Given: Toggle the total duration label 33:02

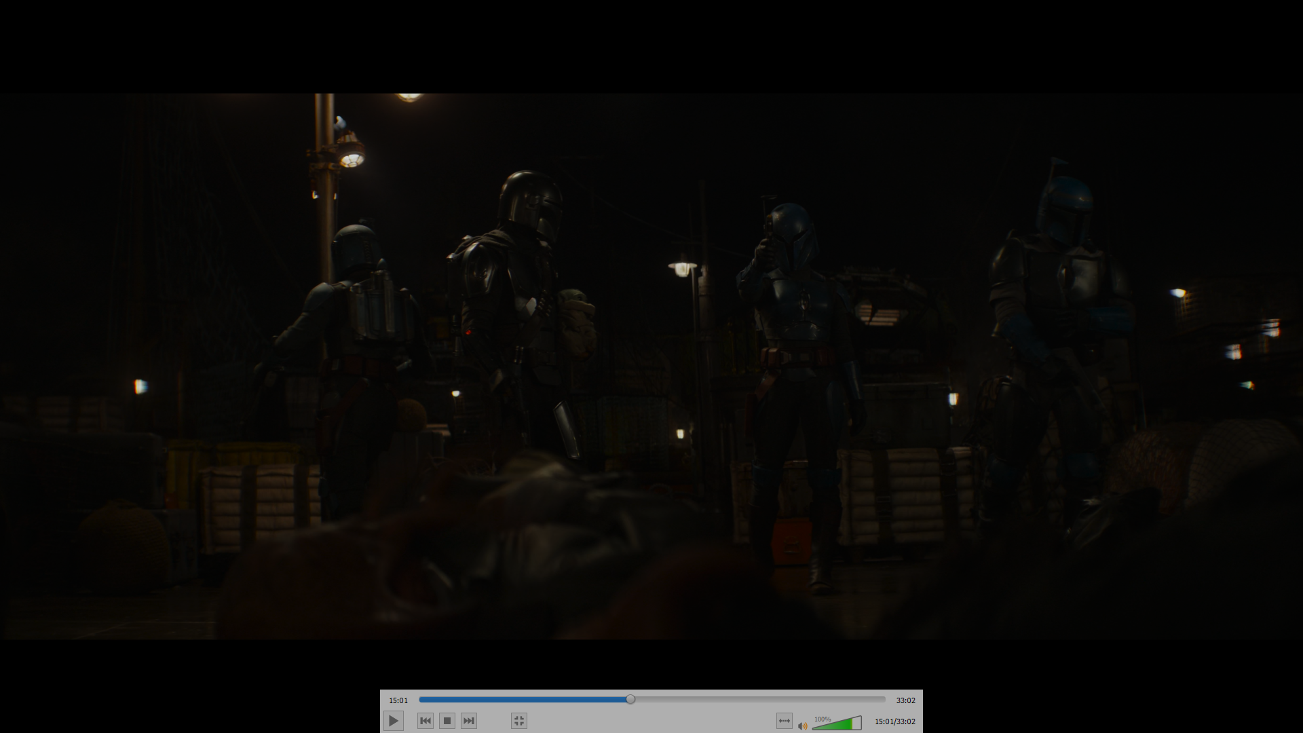Looking at the screenshot, I should pyautogui.click(x=905, y=700).
